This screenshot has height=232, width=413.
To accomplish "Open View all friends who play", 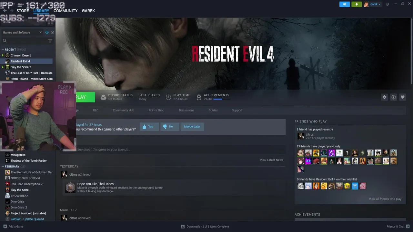I will coord(385,199).
